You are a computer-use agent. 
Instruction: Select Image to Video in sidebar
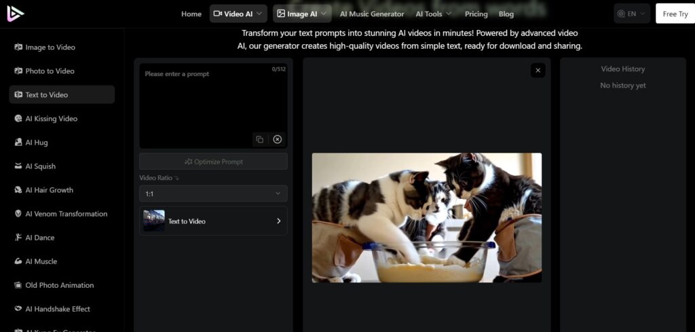(x=62, y=47)
